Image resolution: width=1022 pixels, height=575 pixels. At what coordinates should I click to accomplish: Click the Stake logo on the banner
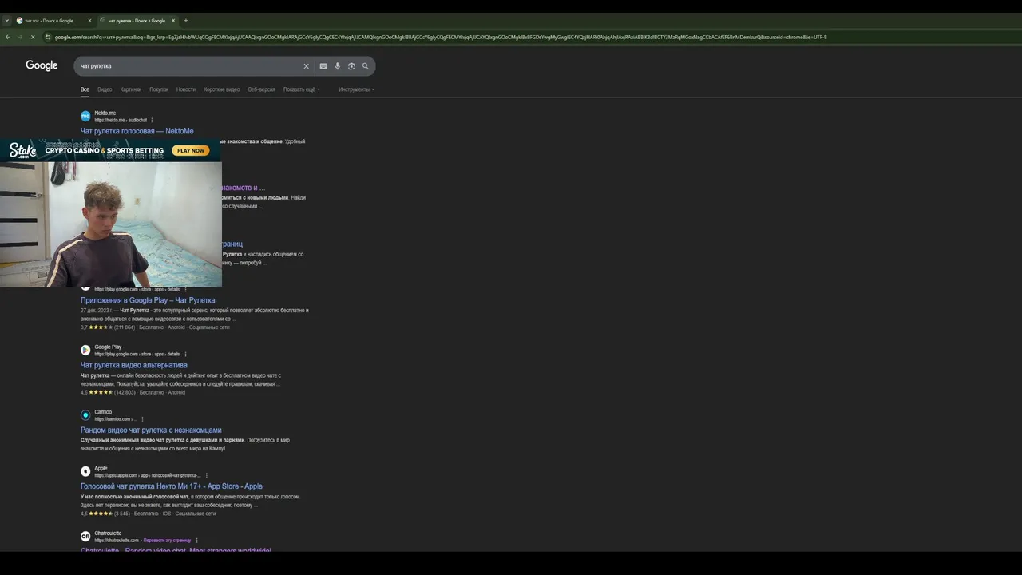[x=23, y=150]
